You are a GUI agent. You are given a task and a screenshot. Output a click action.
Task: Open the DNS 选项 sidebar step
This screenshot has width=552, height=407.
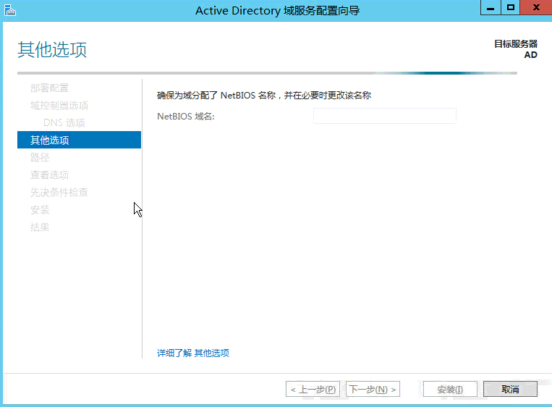click(64, 122)
